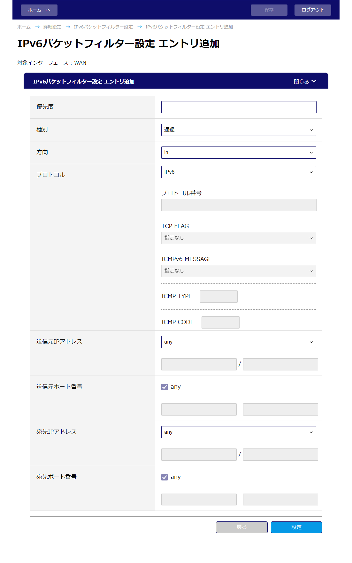Click the 保存 button

[269, 10]
